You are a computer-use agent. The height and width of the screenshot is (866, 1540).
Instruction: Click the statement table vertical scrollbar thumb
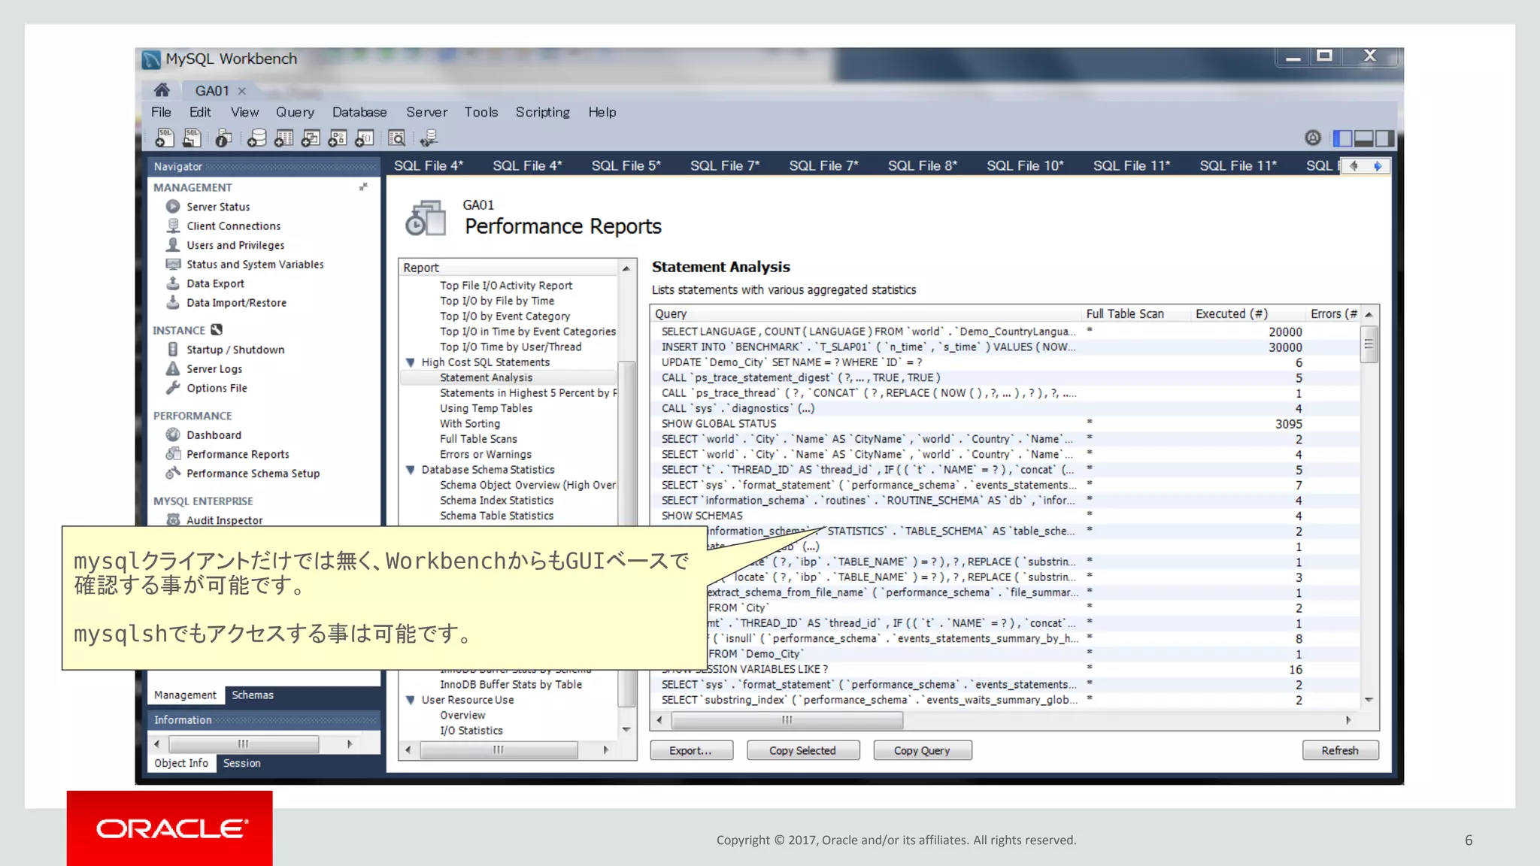coord(1369,344)
